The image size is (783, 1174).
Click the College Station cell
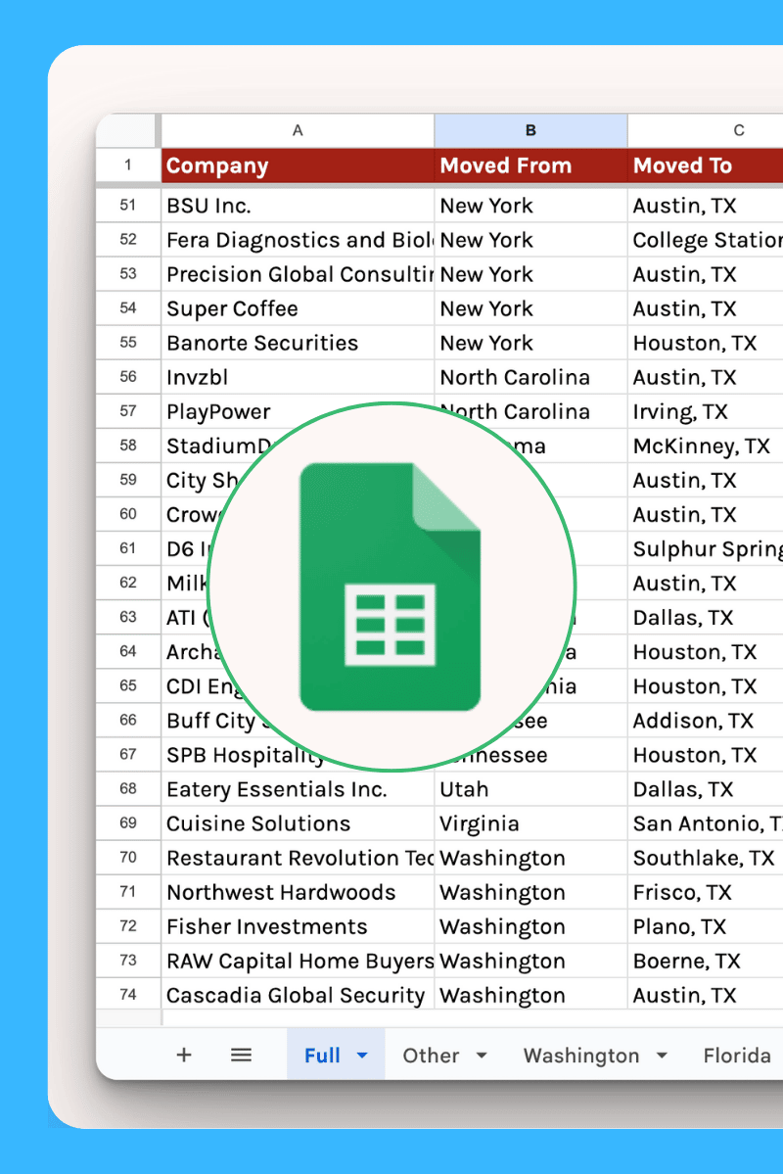coord(706,240)
